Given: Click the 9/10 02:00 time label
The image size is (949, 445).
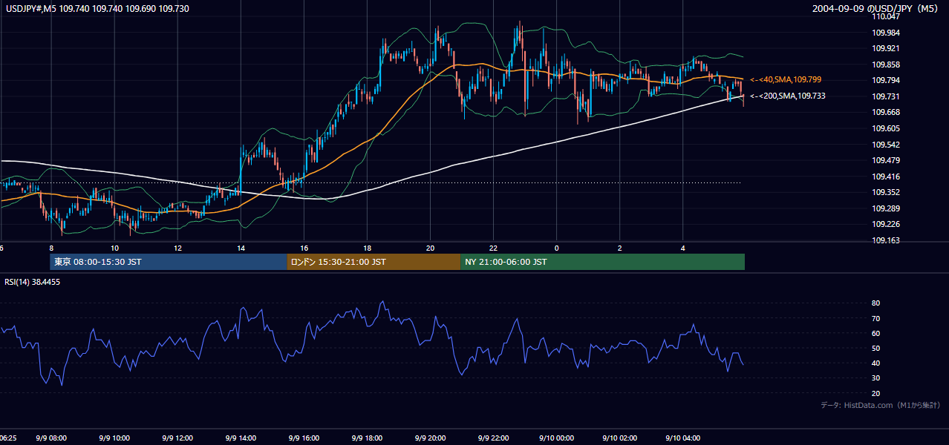Looking at the screenshot, I should (621, 438).
